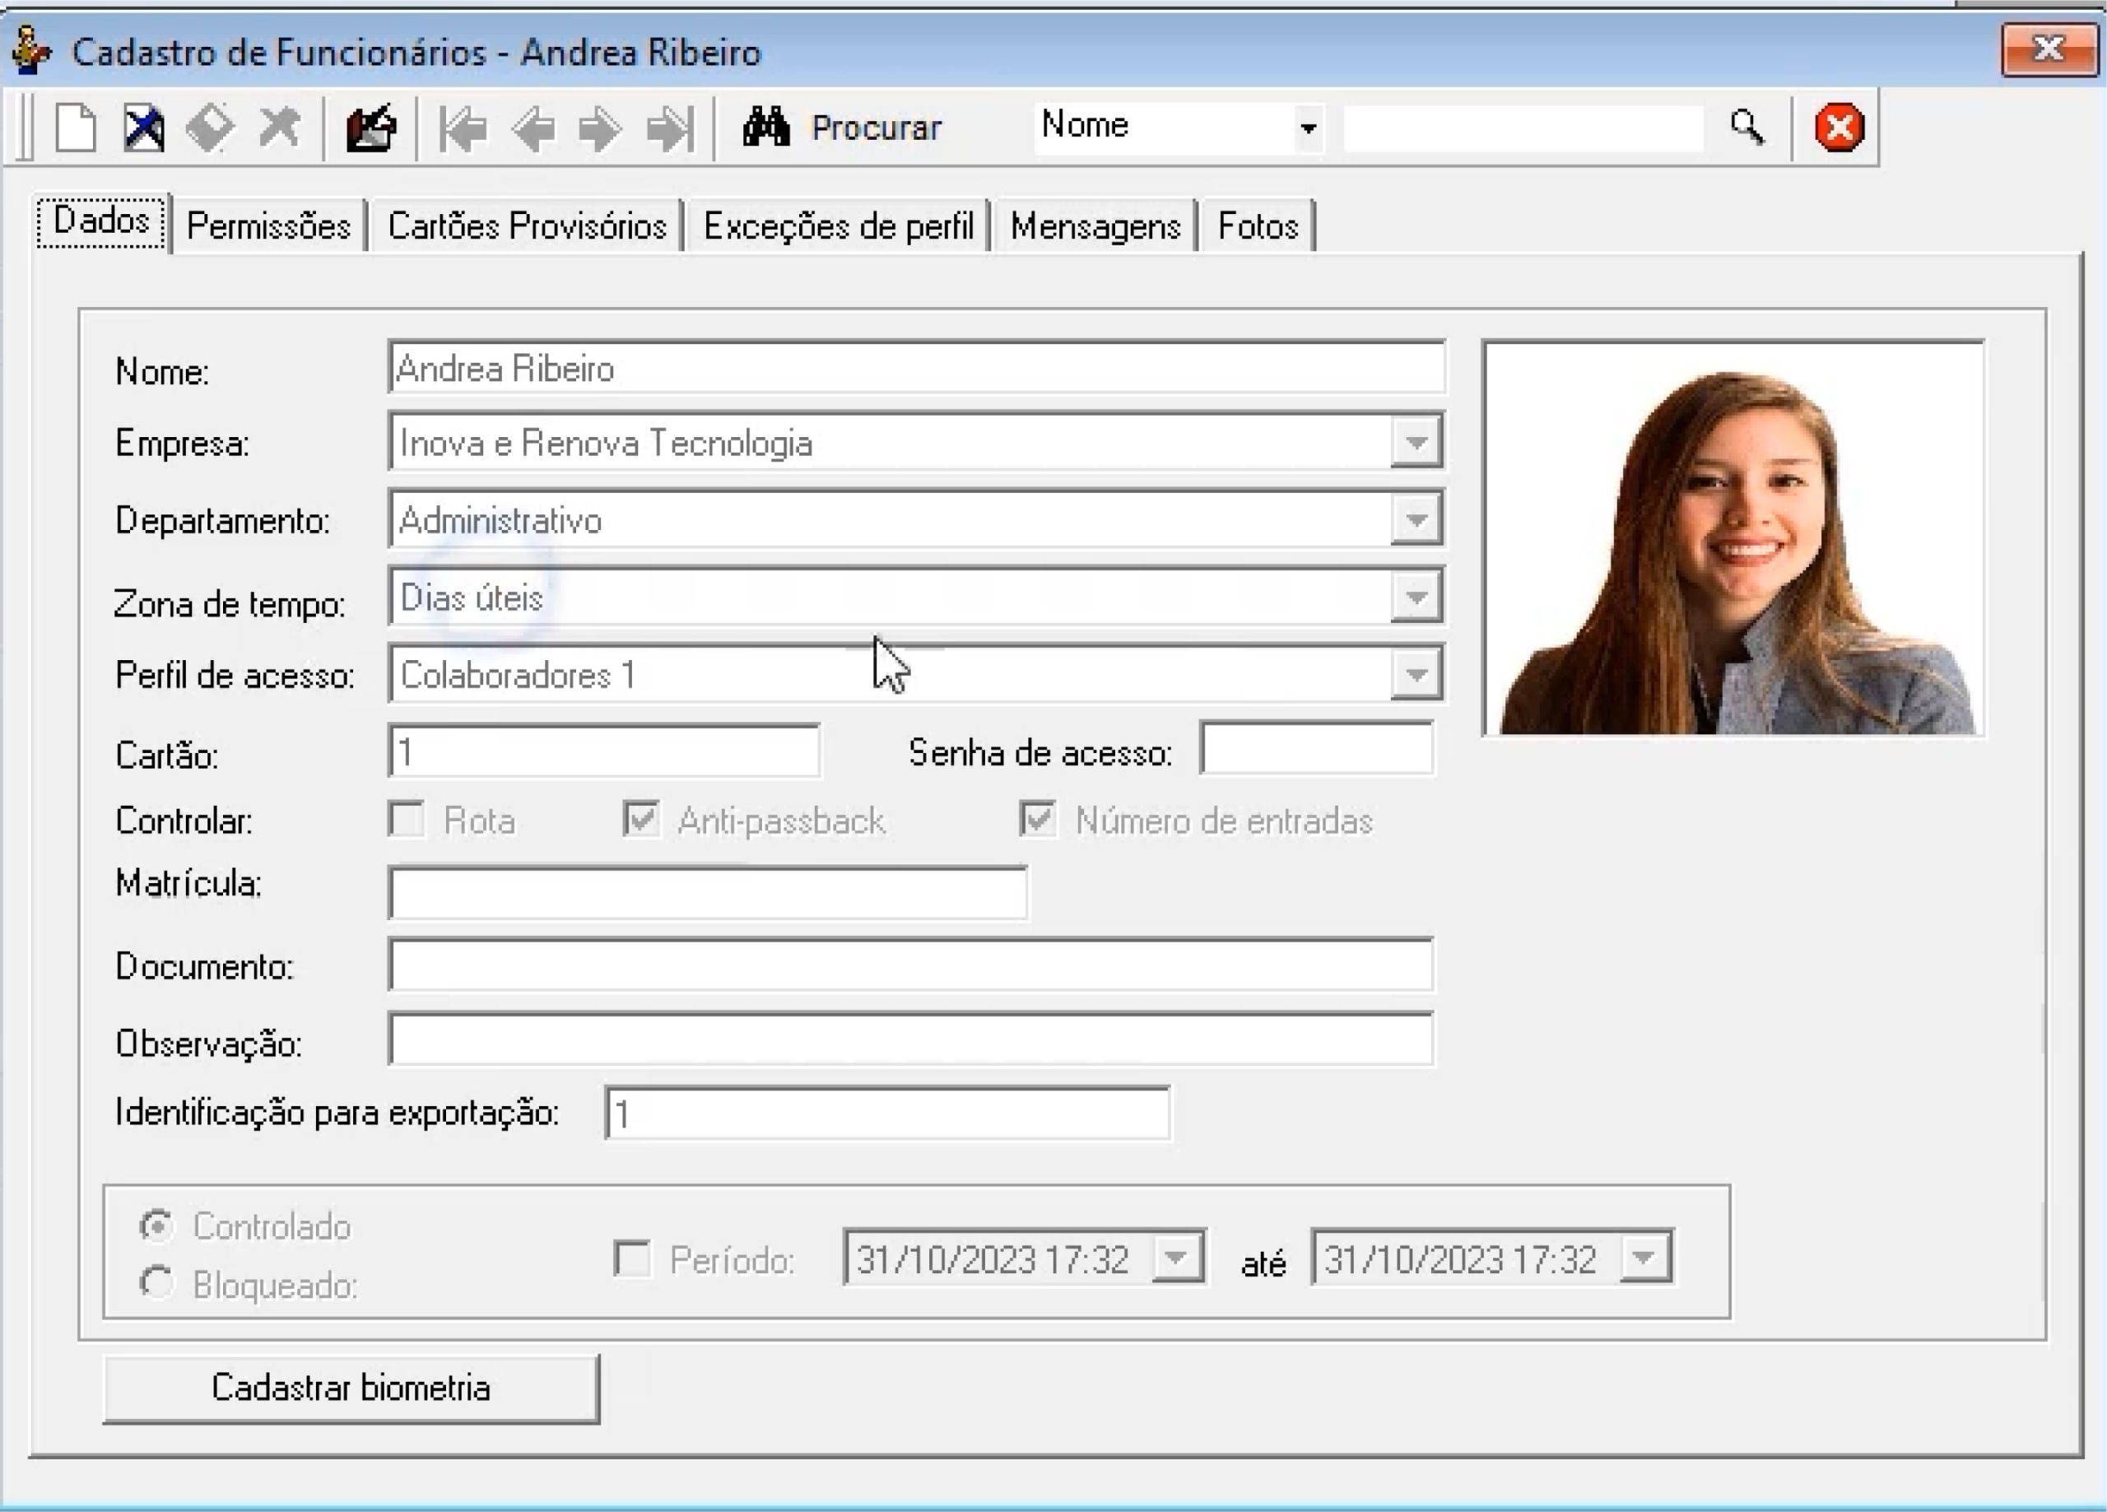Click the Cadastrar biometria button
Viewport: 2107px width, 1512px height.
pos(351,1388)
